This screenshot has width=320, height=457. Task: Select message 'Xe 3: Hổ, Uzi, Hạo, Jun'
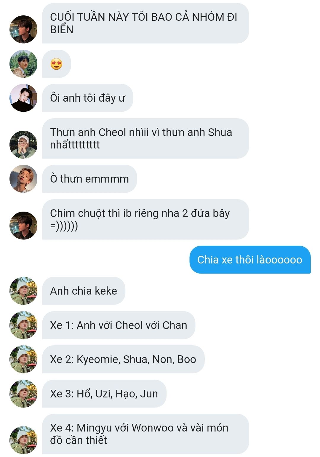104,394
